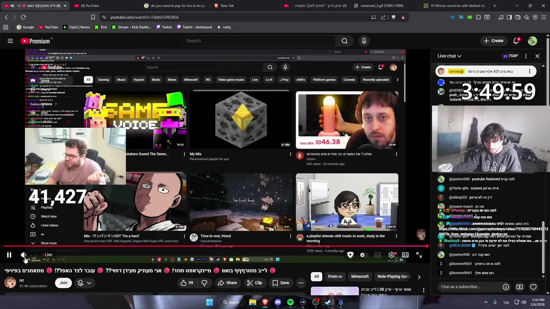
Task: Show hidden system tray icons
Action: pos(486,302)
